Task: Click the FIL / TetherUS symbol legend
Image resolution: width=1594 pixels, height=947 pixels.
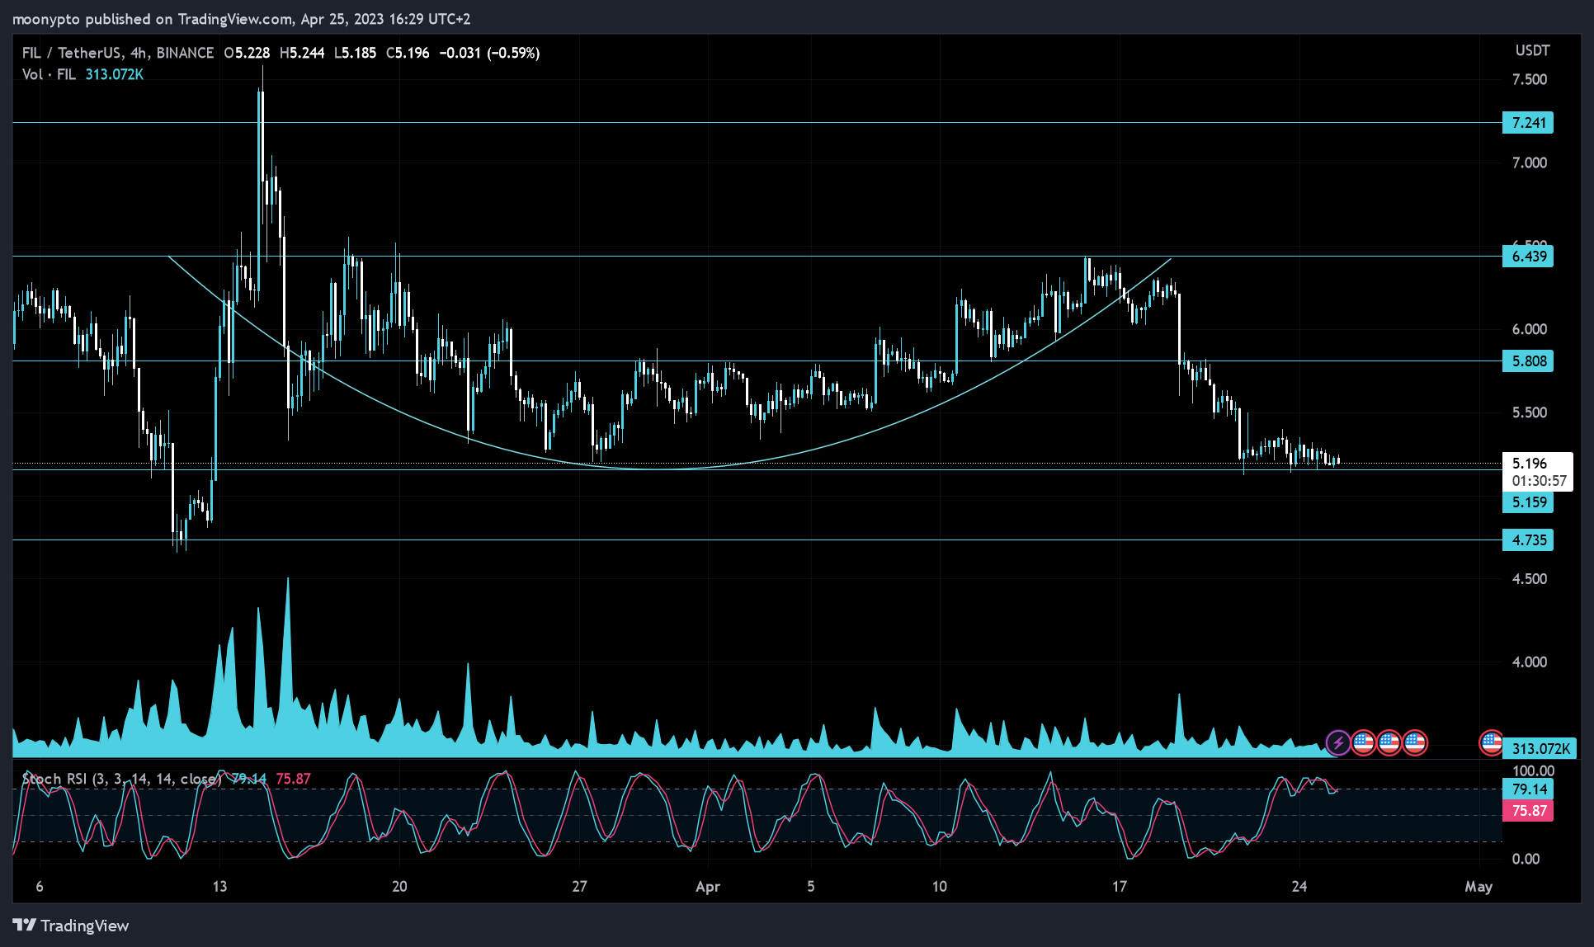Action: pyautogui.click(x=118, y=53)
